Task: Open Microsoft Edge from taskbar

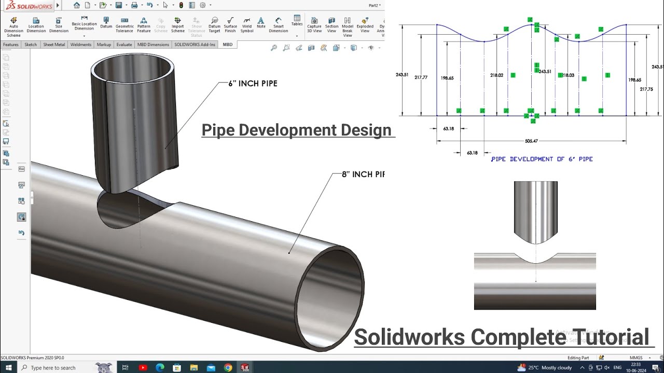Action: click(x=160, y=367)
